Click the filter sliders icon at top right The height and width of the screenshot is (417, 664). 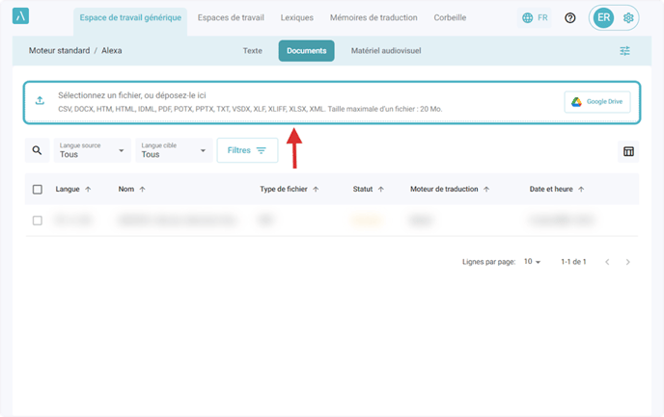tap(625, 51)
